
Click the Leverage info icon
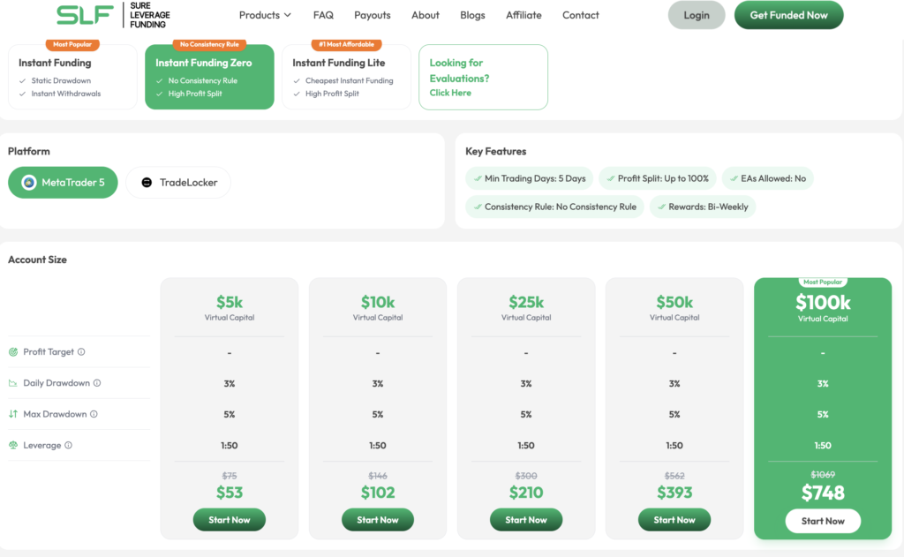coord(69,445)
